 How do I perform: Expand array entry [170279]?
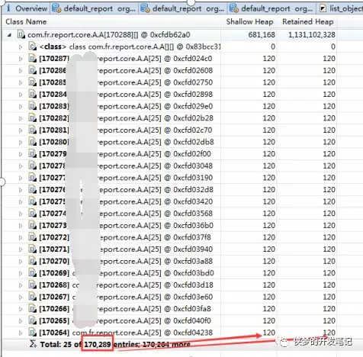pyautogui.click(x=21, y=154)
